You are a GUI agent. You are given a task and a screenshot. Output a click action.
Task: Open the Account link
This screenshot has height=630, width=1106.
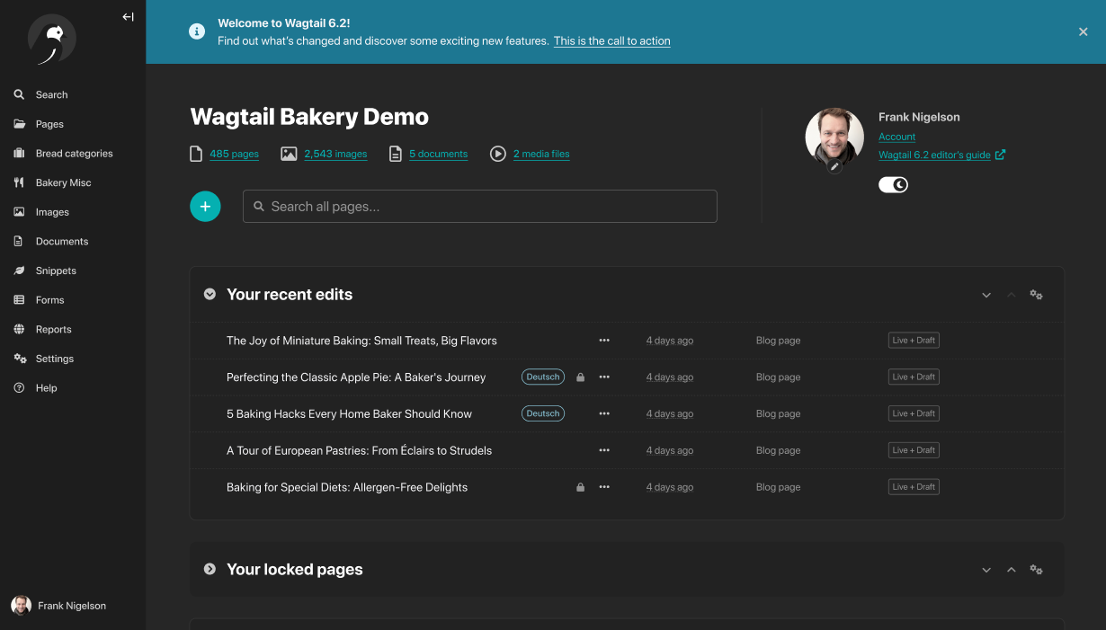point(896,137)
